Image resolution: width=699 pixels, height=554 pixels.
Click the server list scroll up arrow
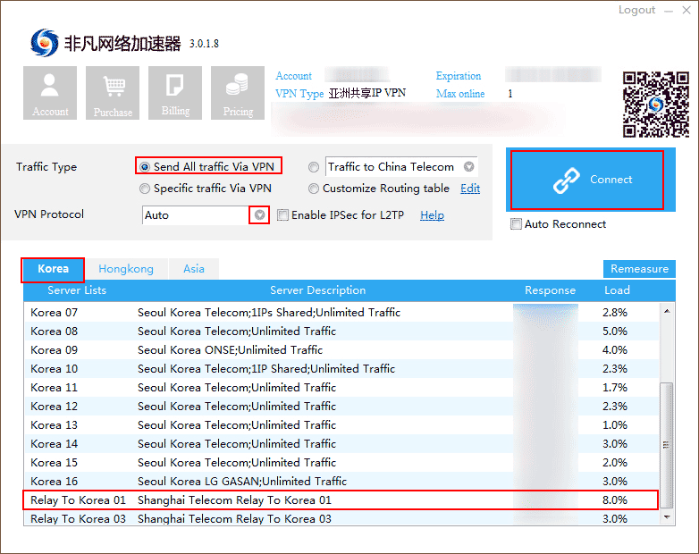667,311
